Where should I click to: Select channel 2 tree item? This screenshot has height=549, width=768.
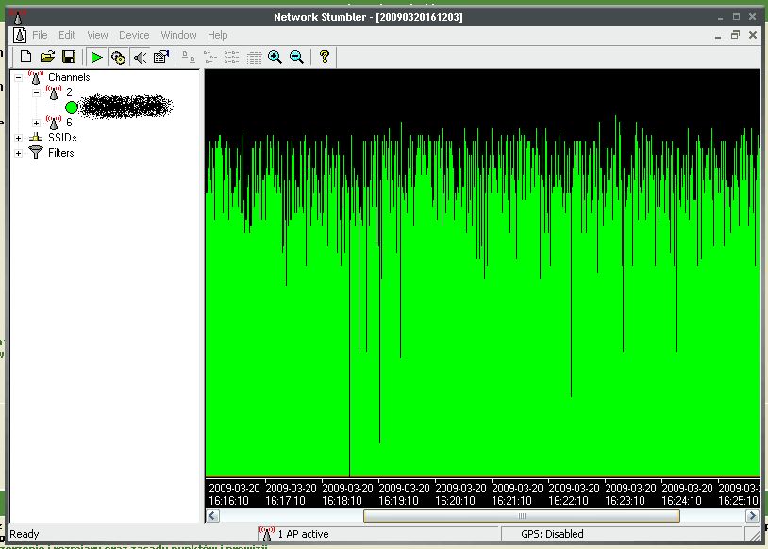69,92
